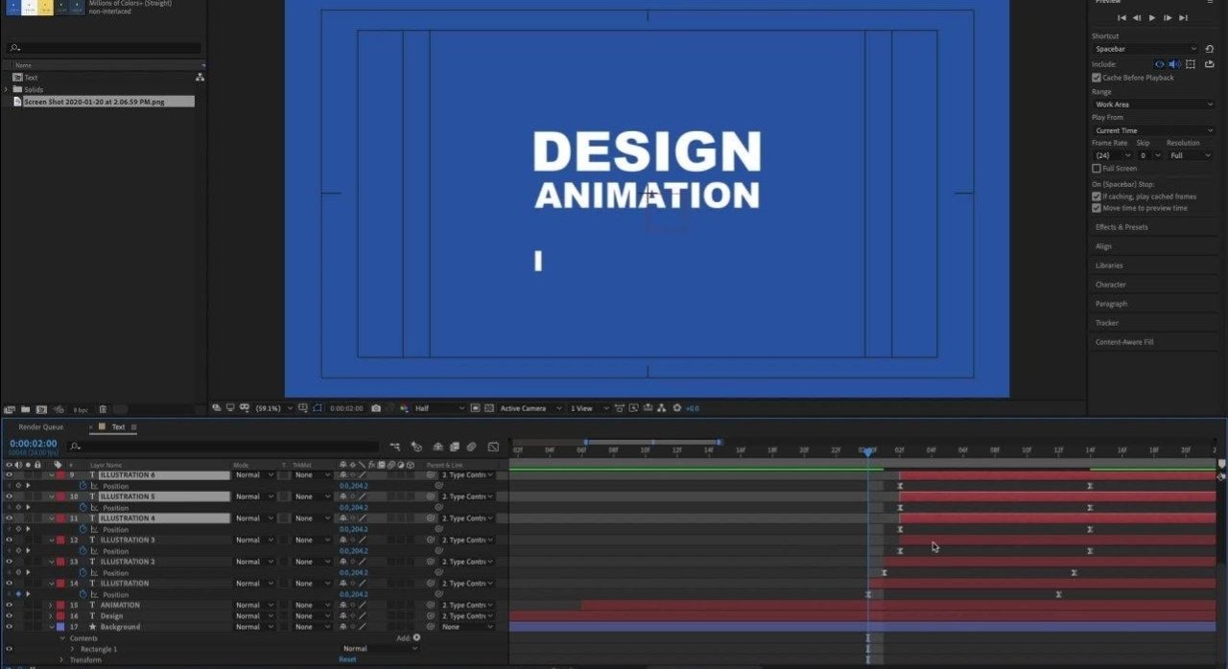Screen dimensions: 1228x669
Task: Open the Range dropdown showing Work Area
Action: [x=1153, y=104]
